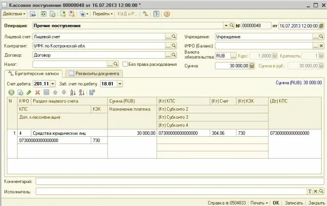Click the unpost document icon with red arrow
Screen dimensions: 327x206
[x=72, y=14]
